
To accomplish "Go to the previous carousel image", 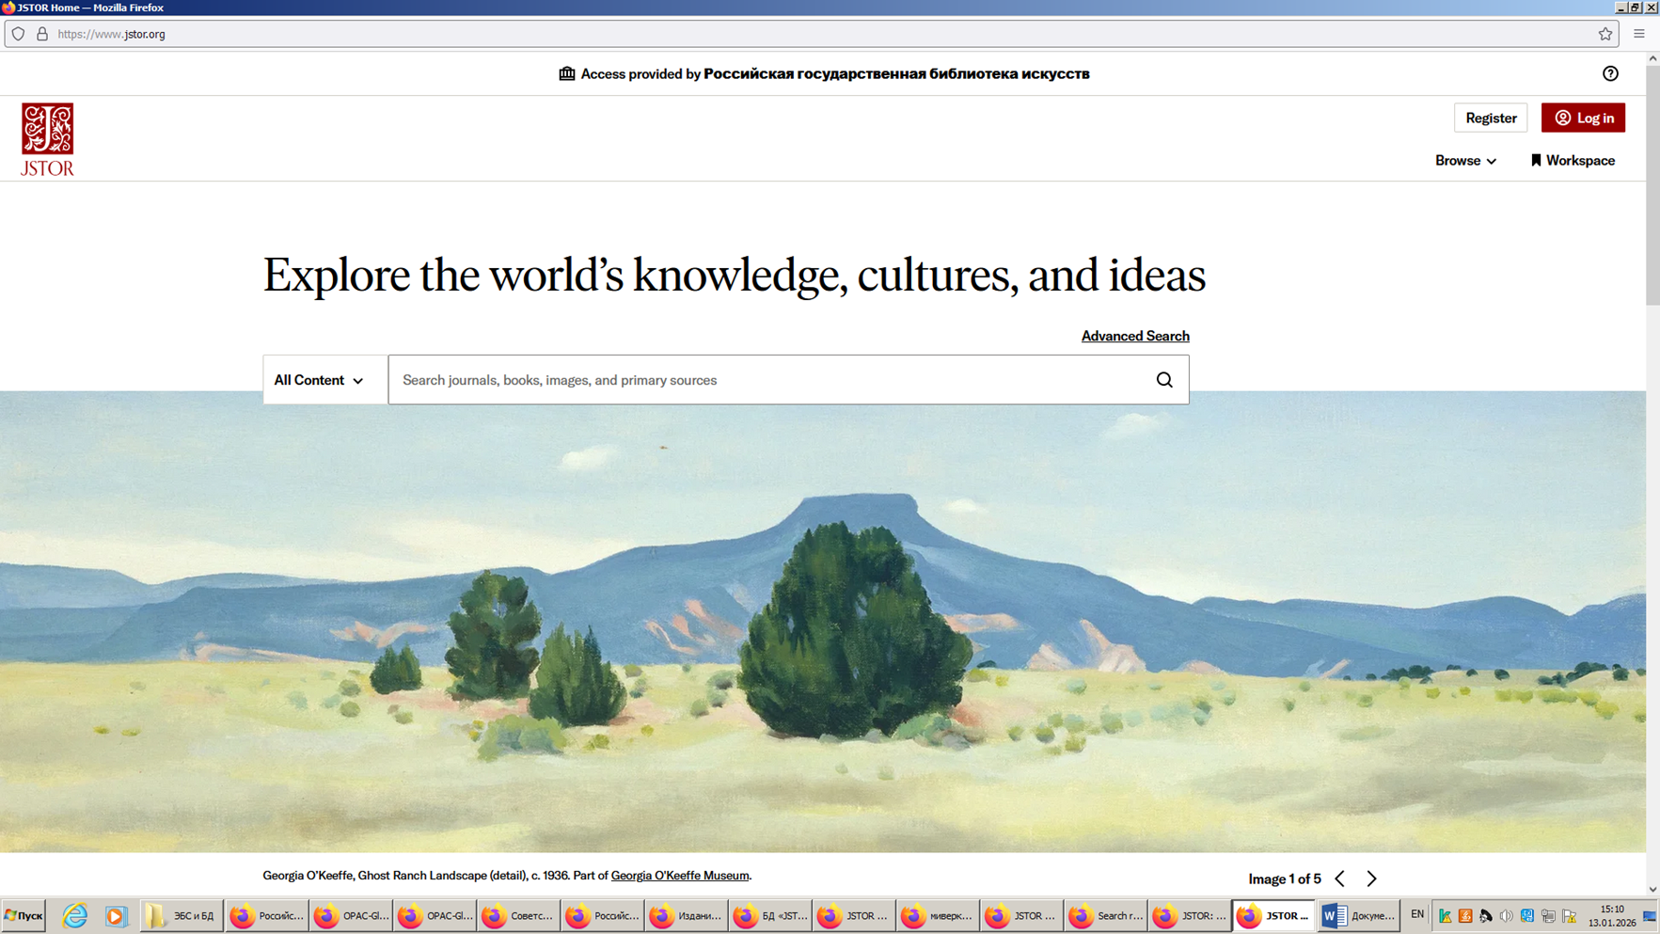I will pyautogui.click(x=1340, y=879).
